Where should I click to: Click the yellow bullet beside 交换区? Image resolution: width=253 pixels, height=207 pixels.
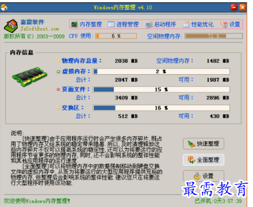pos(58,108)
